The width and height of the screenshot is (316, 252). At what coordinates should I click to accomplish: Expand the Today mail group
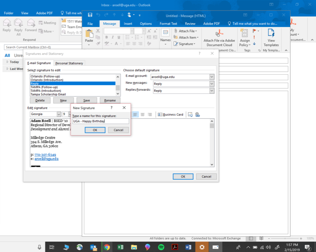pos(8,62)
